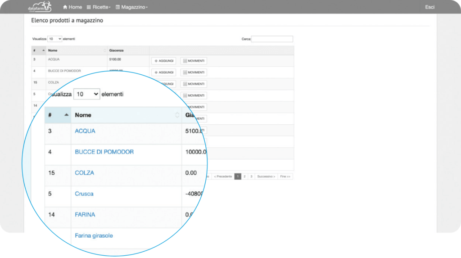
Task: Toggle Nome sort arrows in magnified view
Action: (177, 115)
